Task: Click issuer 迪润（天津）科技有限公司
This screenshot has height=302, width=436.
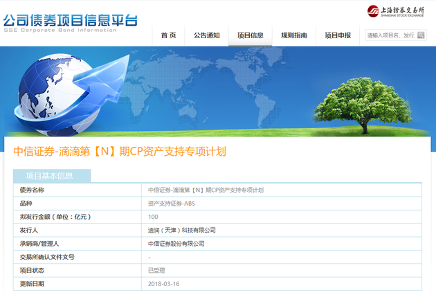Action: 182,230
